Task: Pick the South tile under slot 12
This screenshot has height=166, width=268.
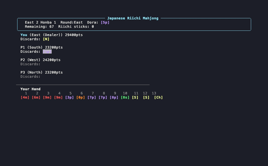Action: pyautogui.click(x=146, y=97)
